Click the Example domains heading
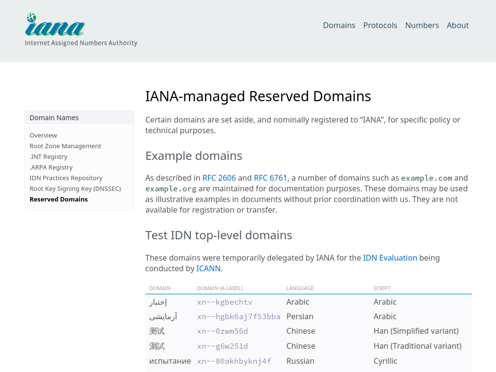496x372 pixels. (194, 156)
